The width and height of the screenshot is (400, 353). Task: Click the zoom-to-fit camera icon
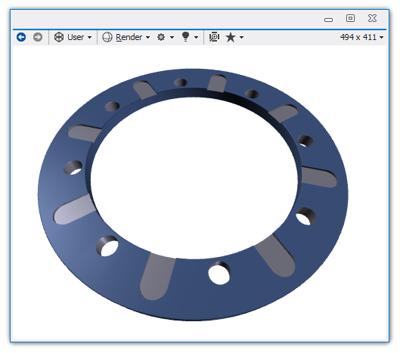[214, 37]
